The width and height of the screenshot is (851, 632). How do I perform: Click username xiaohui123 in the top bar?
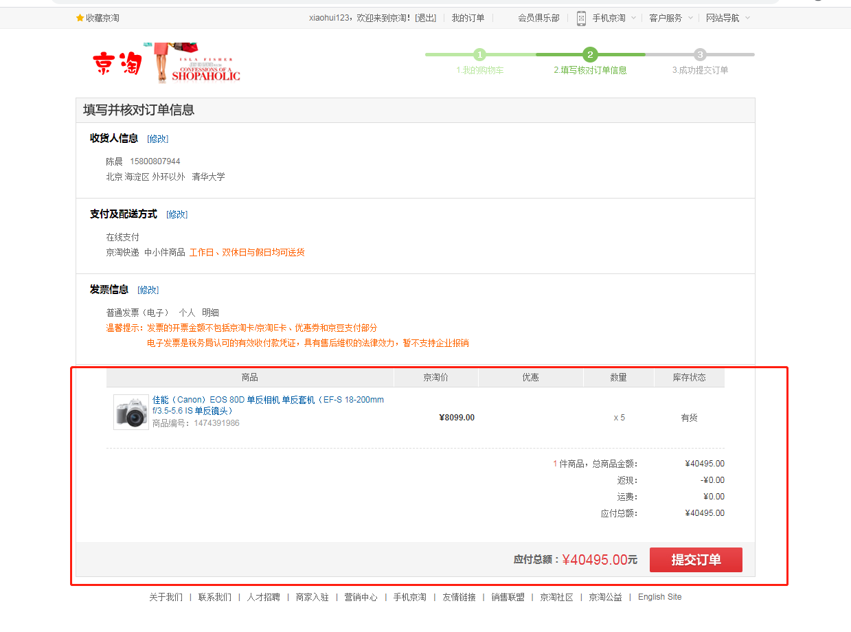329,18
